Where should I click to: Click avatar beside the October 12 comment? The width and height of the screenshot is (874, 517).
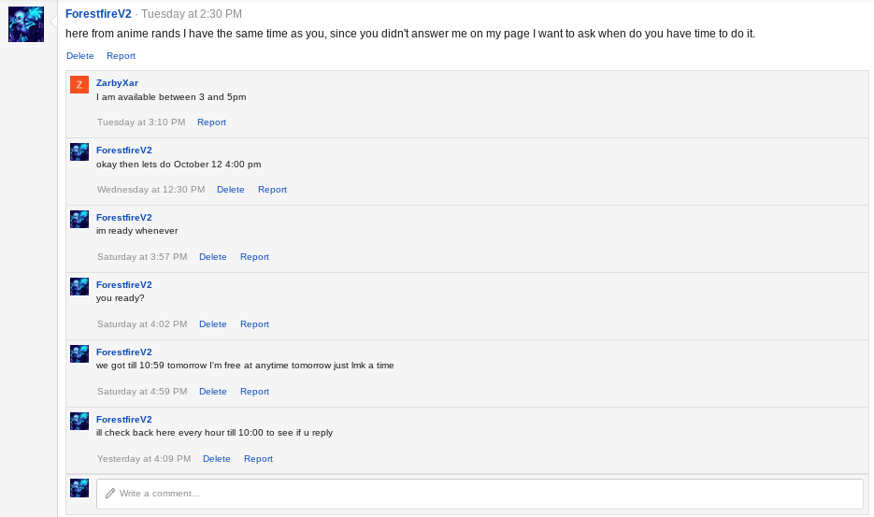[79, 152]
